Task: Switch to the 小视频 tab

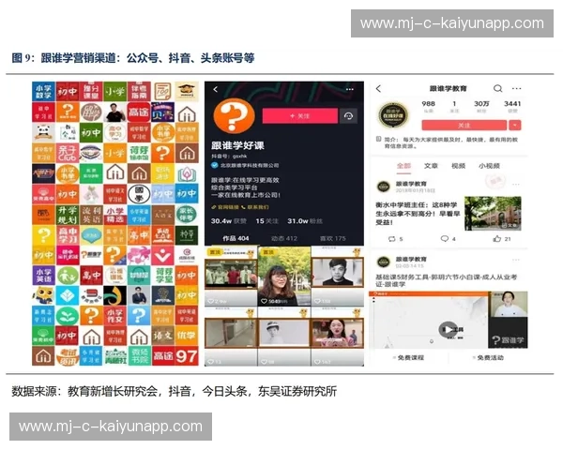Action: tap(489, 165)
